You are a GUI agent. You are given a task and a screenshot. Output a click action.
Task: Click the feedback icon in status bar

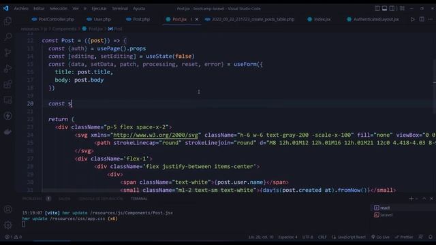421,237
